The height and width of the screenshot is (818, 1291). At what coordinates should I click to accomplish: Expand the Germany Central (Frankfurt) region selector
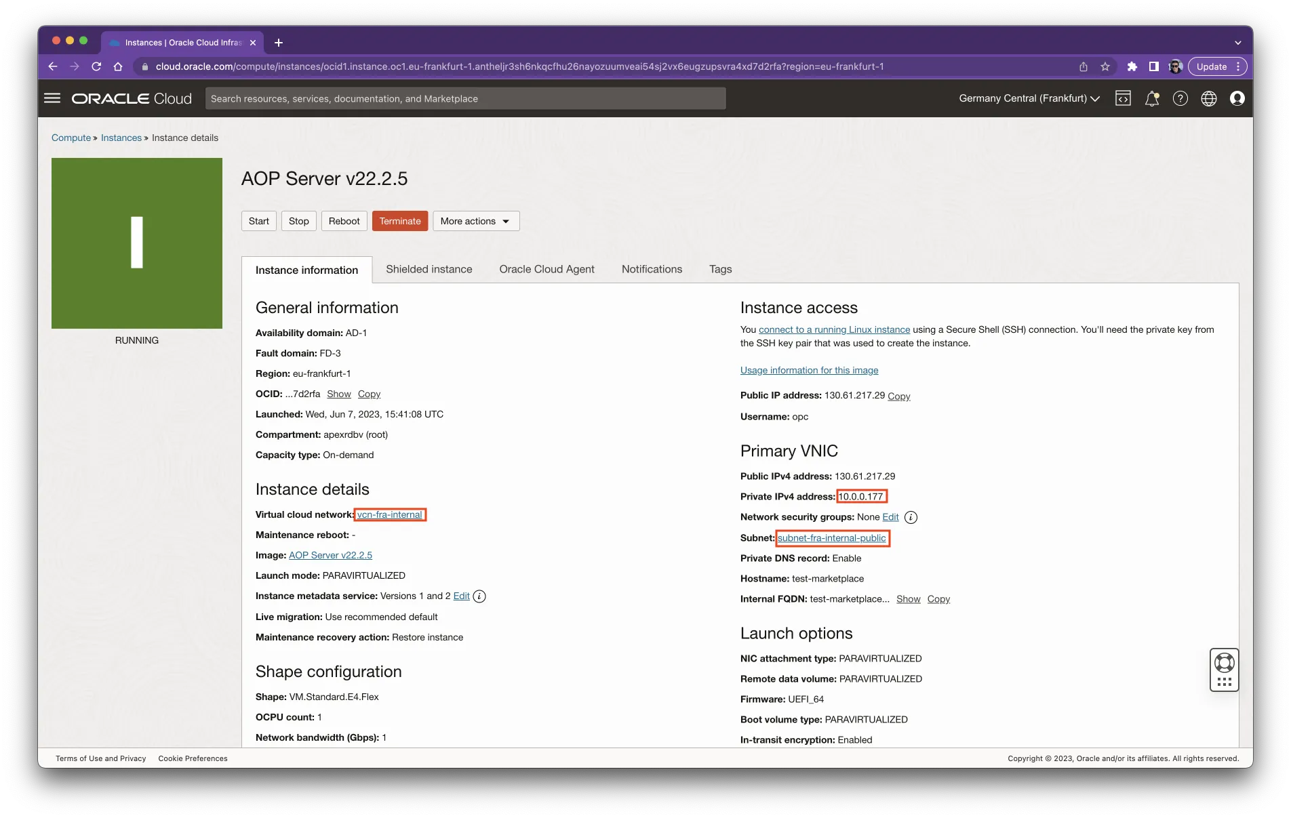tap(1029, 98)
